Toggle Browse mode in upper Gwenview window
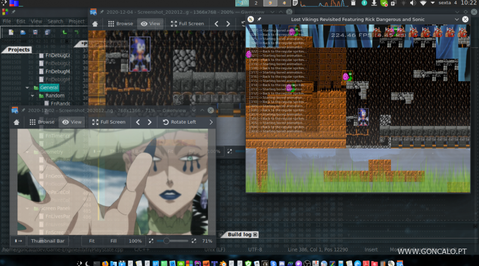 [121, 23]
